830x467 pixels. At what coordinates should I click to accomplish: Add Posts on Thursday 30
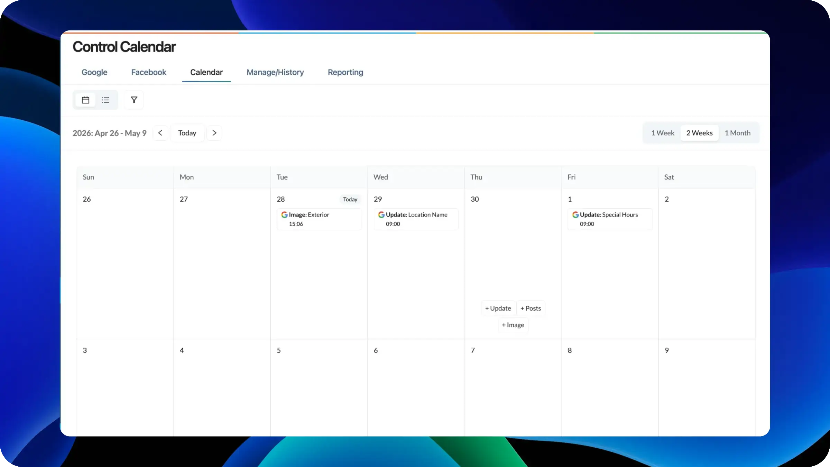pos(531,308)
